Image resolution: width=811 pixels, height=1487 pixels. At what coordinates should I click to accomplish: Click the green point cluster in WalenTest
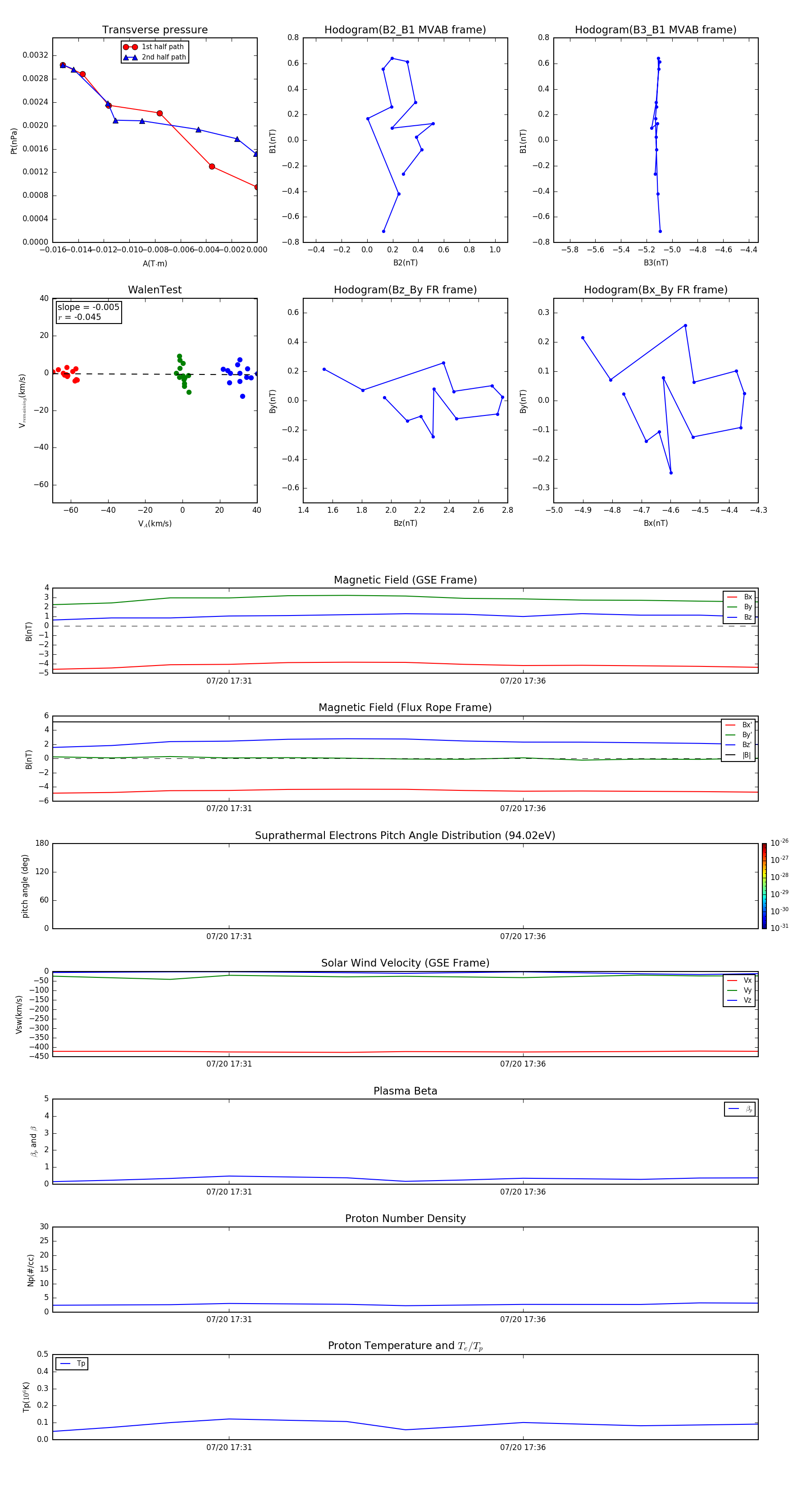pos(182,374)
